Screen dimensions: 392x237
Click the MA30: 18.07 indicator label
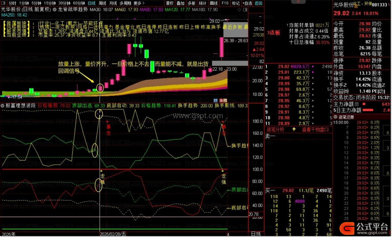101,9
